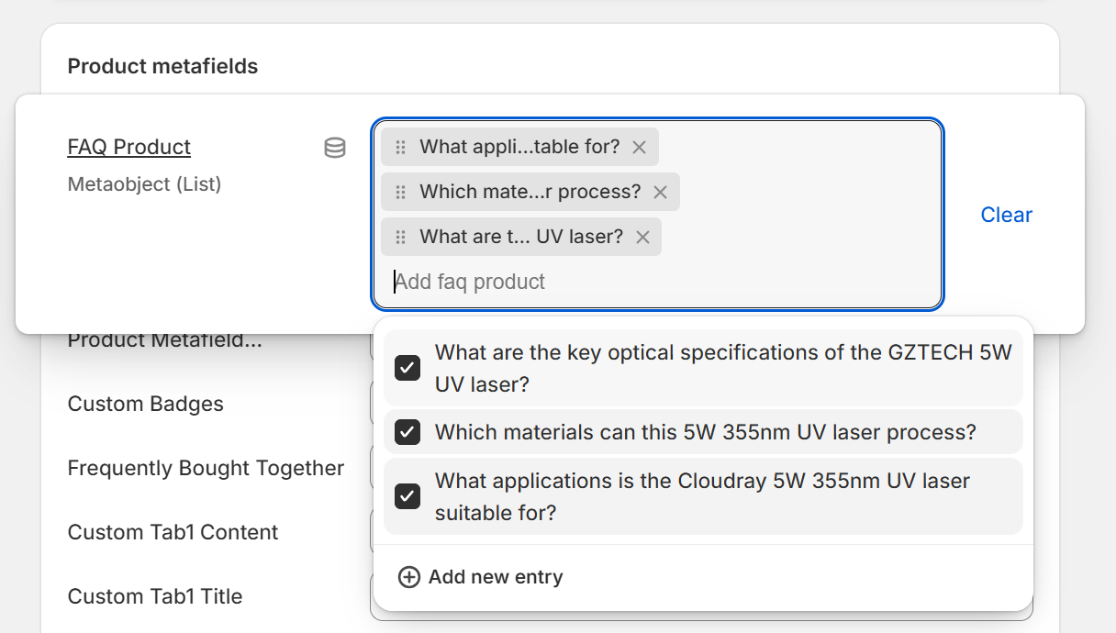Screen dimensions: 1116x633
Task: Click the Clear link
Action: tap(1006, 215)
